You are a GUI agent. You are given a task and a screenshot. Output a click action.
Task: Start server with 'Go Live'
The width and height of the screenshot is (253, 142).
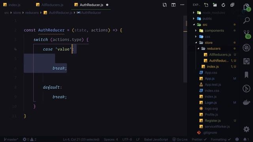[x=180, y=139]
